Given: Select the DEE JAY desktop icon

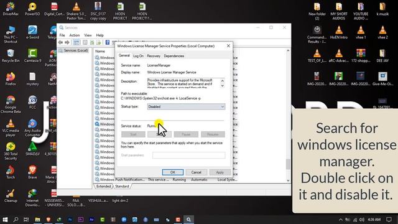Looking at the screenshot, I should (382, 56).
